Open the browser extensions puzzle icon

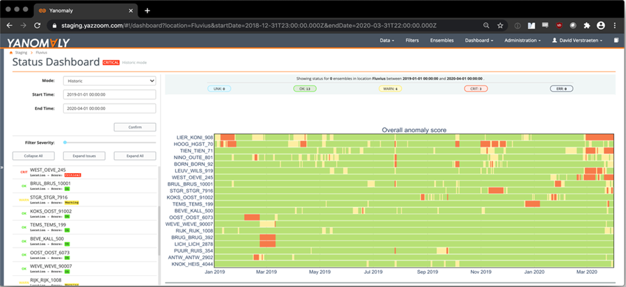(x=586, y=26)
